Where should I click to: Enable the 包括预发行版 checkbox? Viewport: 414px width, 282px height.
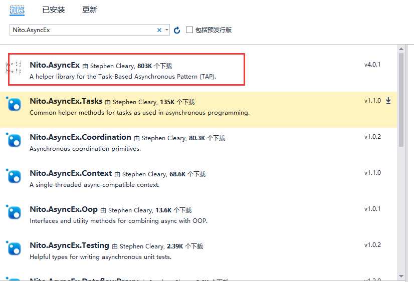[189, 30]
